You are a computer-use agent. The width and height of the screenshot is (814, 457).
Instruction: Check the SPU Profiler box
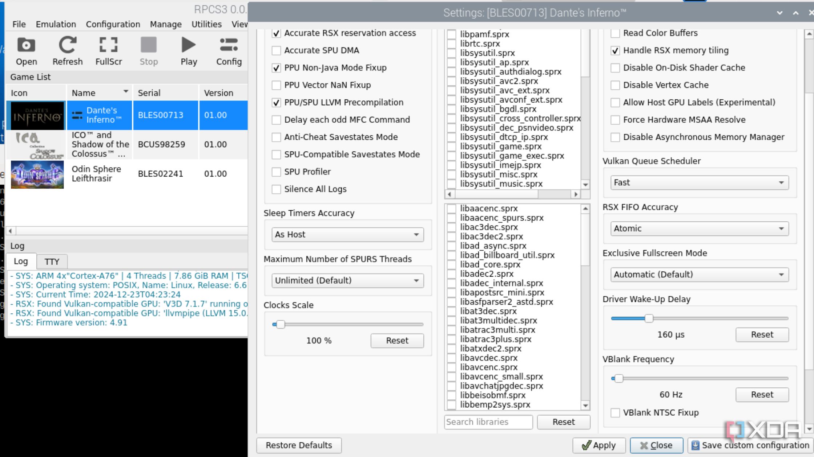(276, 172)
